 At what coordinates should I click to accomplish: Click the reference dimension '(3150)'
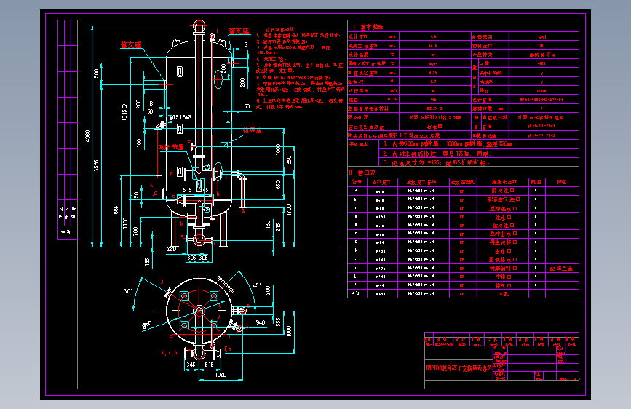click(x=124, y=111)
